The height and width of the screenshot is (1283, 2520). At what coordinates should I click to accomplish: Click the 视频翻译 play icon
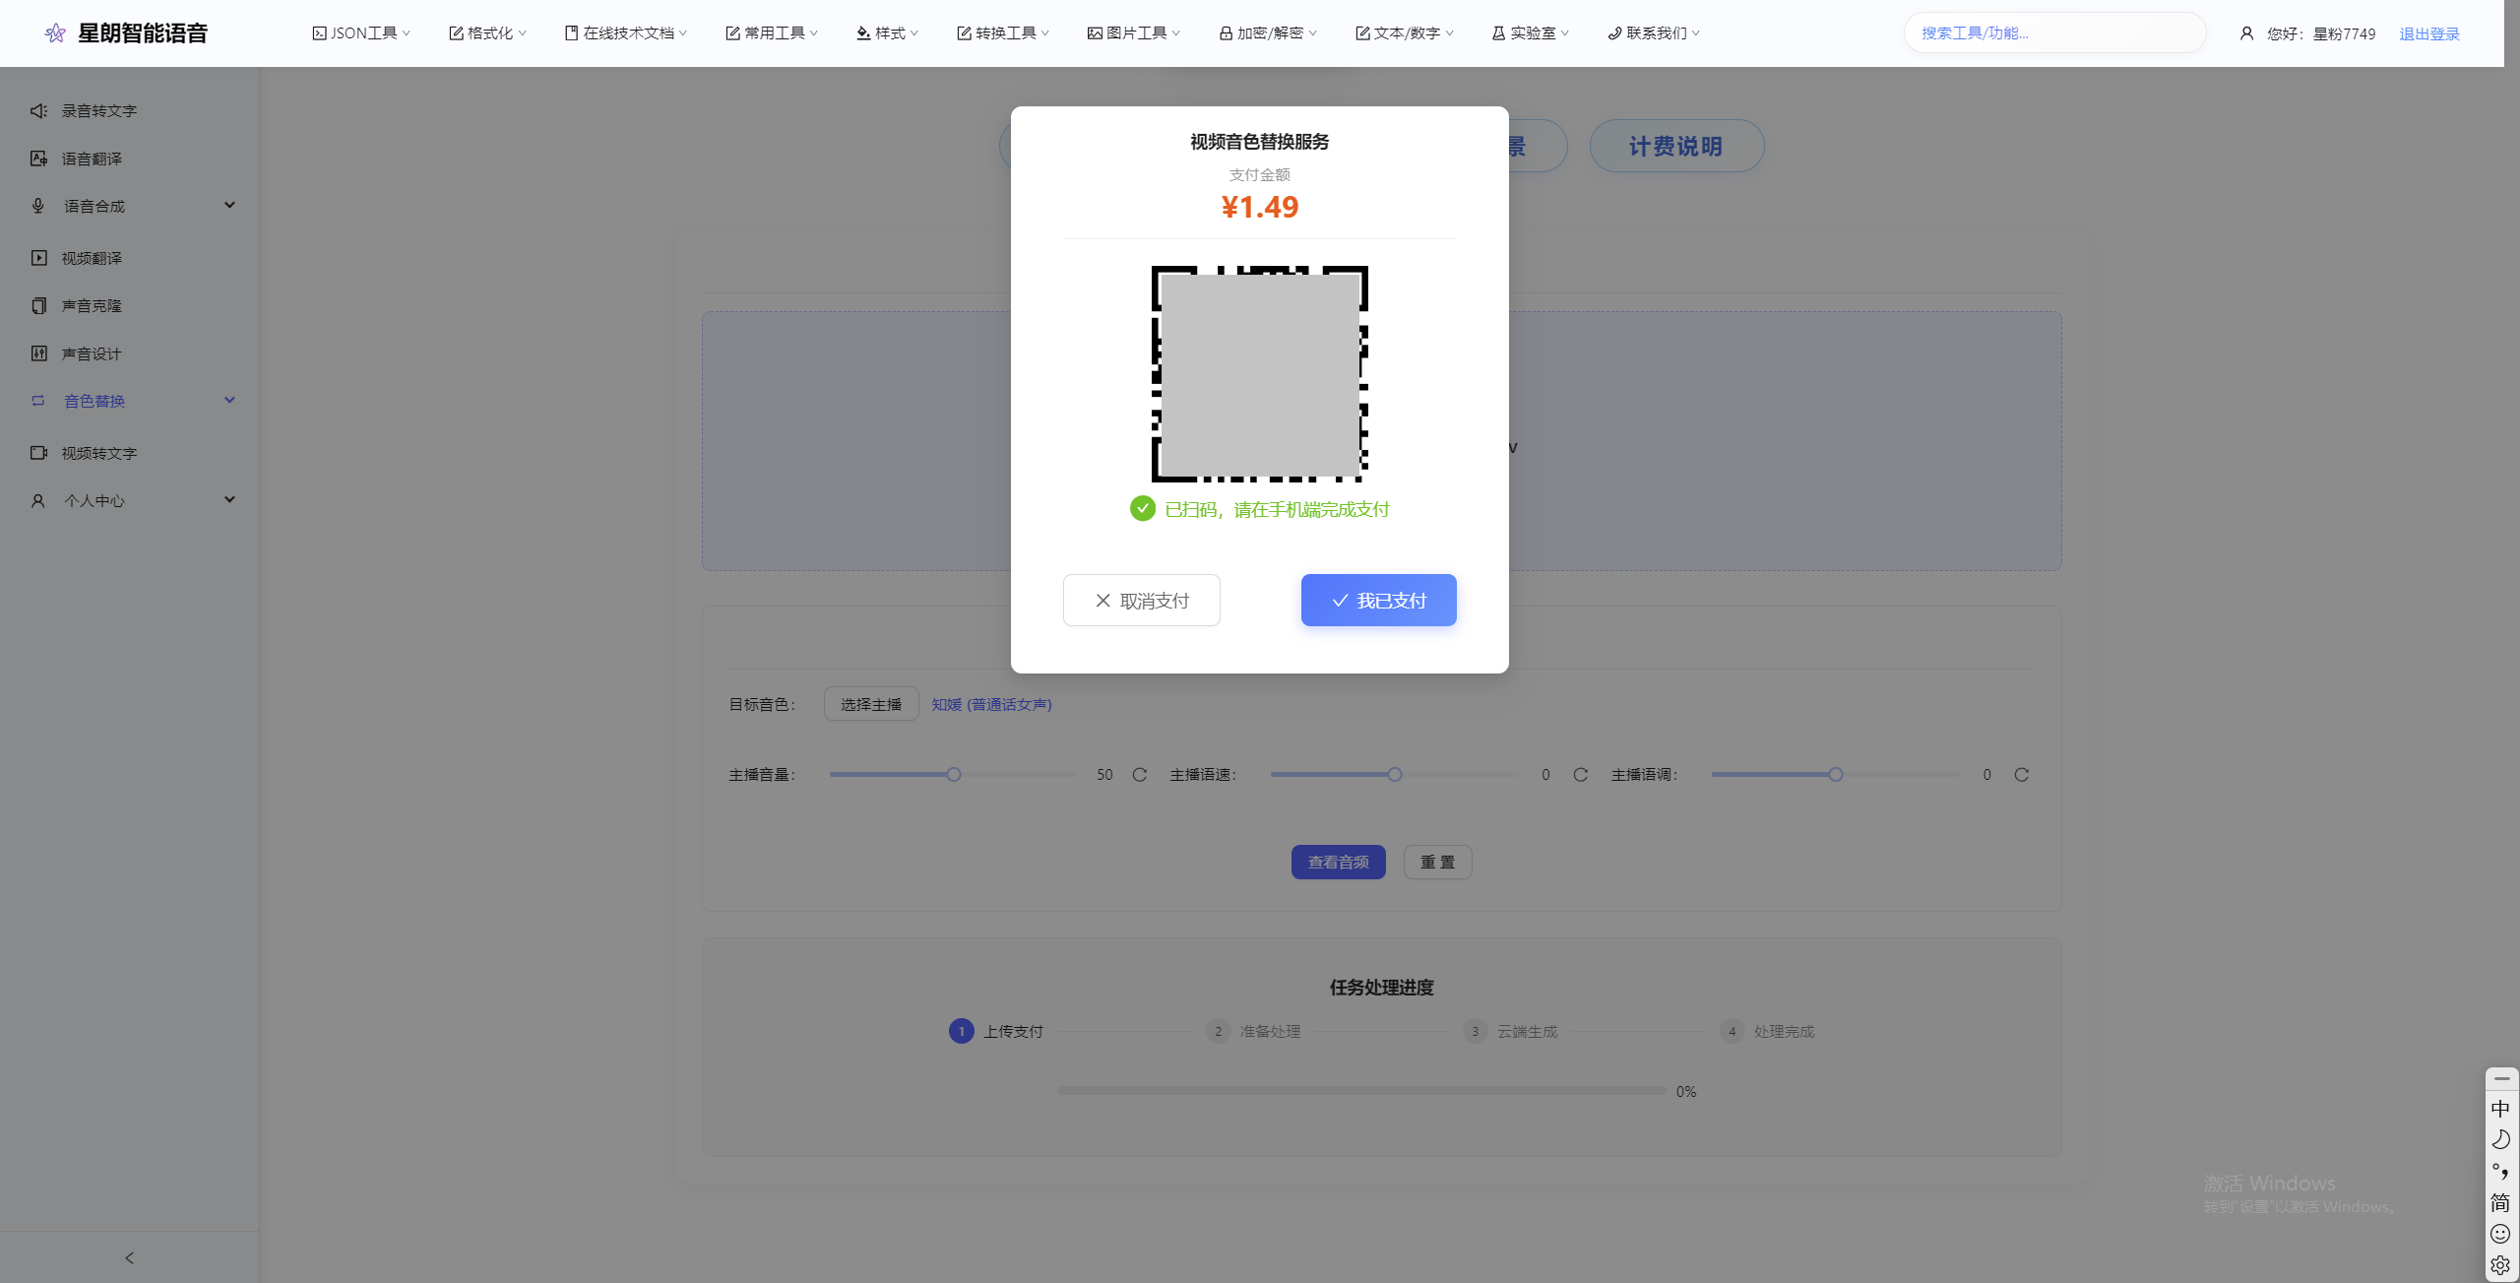[x=38, y=258]
